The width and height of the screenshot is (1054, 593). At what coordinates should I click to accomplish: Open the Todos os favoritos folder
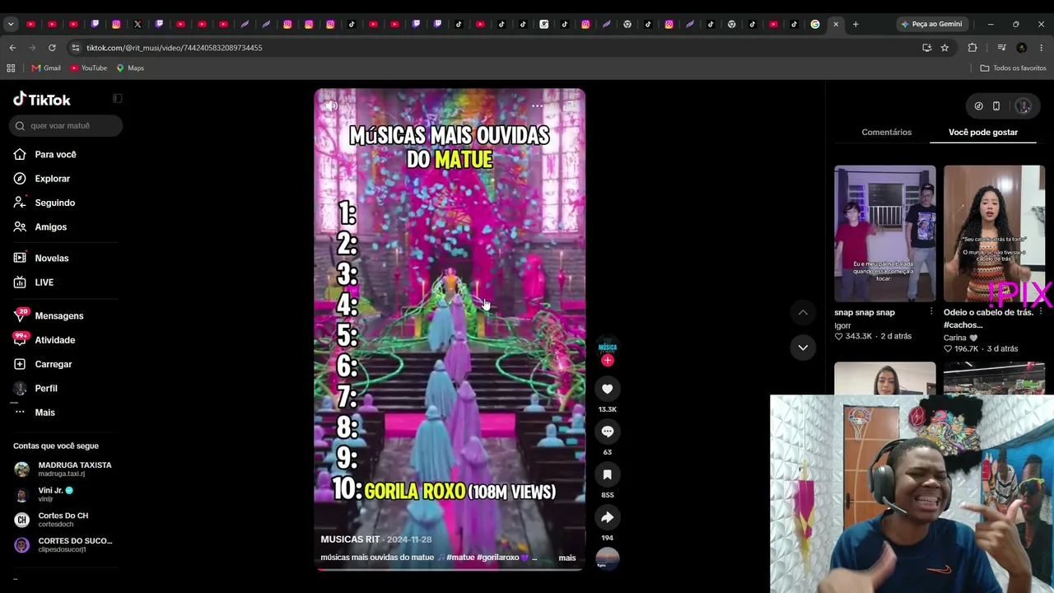pos(1013,68)
